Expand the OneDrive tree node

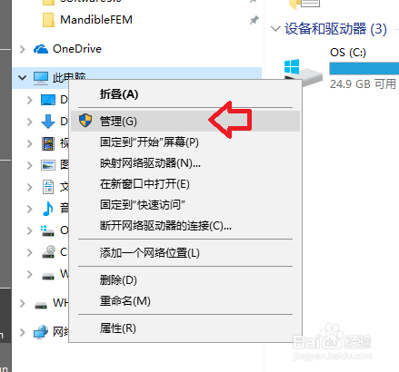(x=22, y=49)
